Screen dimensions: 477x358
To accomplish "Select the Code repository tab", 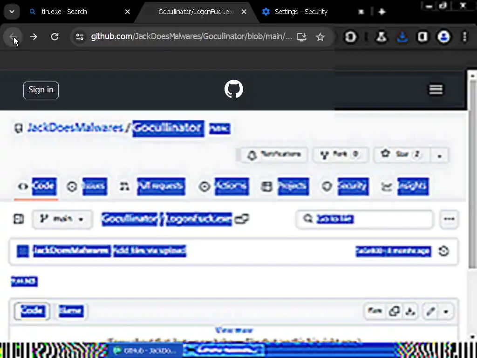I will [36, 186].
